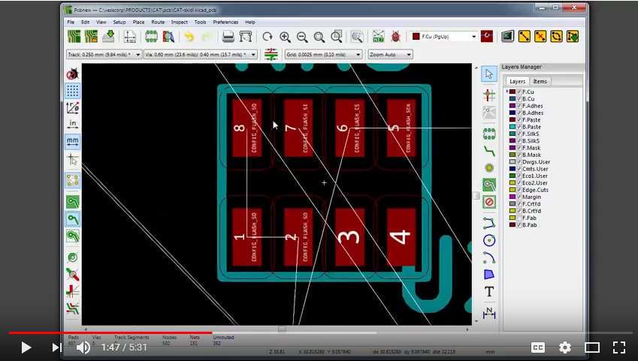Toggle the ratsnest display icon
Screen dimensions: 638x361
coord(73,180)
